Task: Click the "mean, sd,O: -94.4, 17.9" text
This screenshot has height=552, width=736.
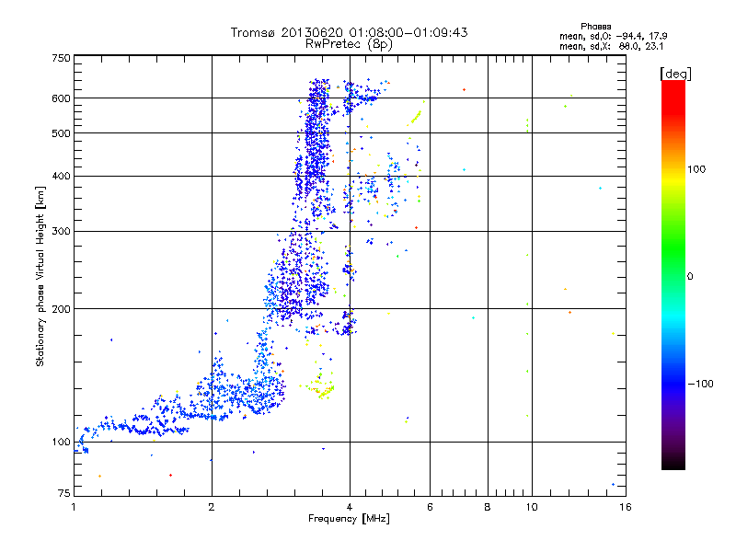Action: click(x=613, y=36)
